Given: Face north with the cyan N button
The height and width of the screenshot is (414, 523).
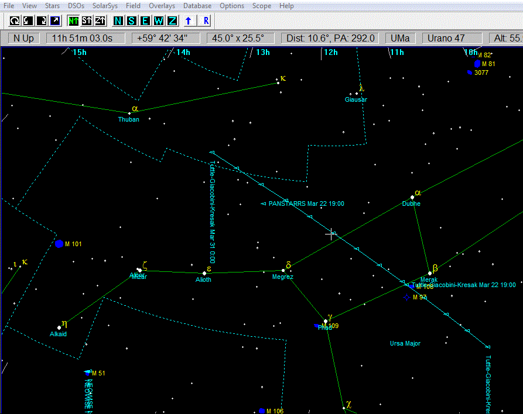Looking at the screenshot, I should [118, 21].
